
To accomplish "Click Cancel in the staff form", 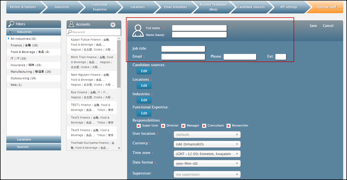I will [328, 26].
